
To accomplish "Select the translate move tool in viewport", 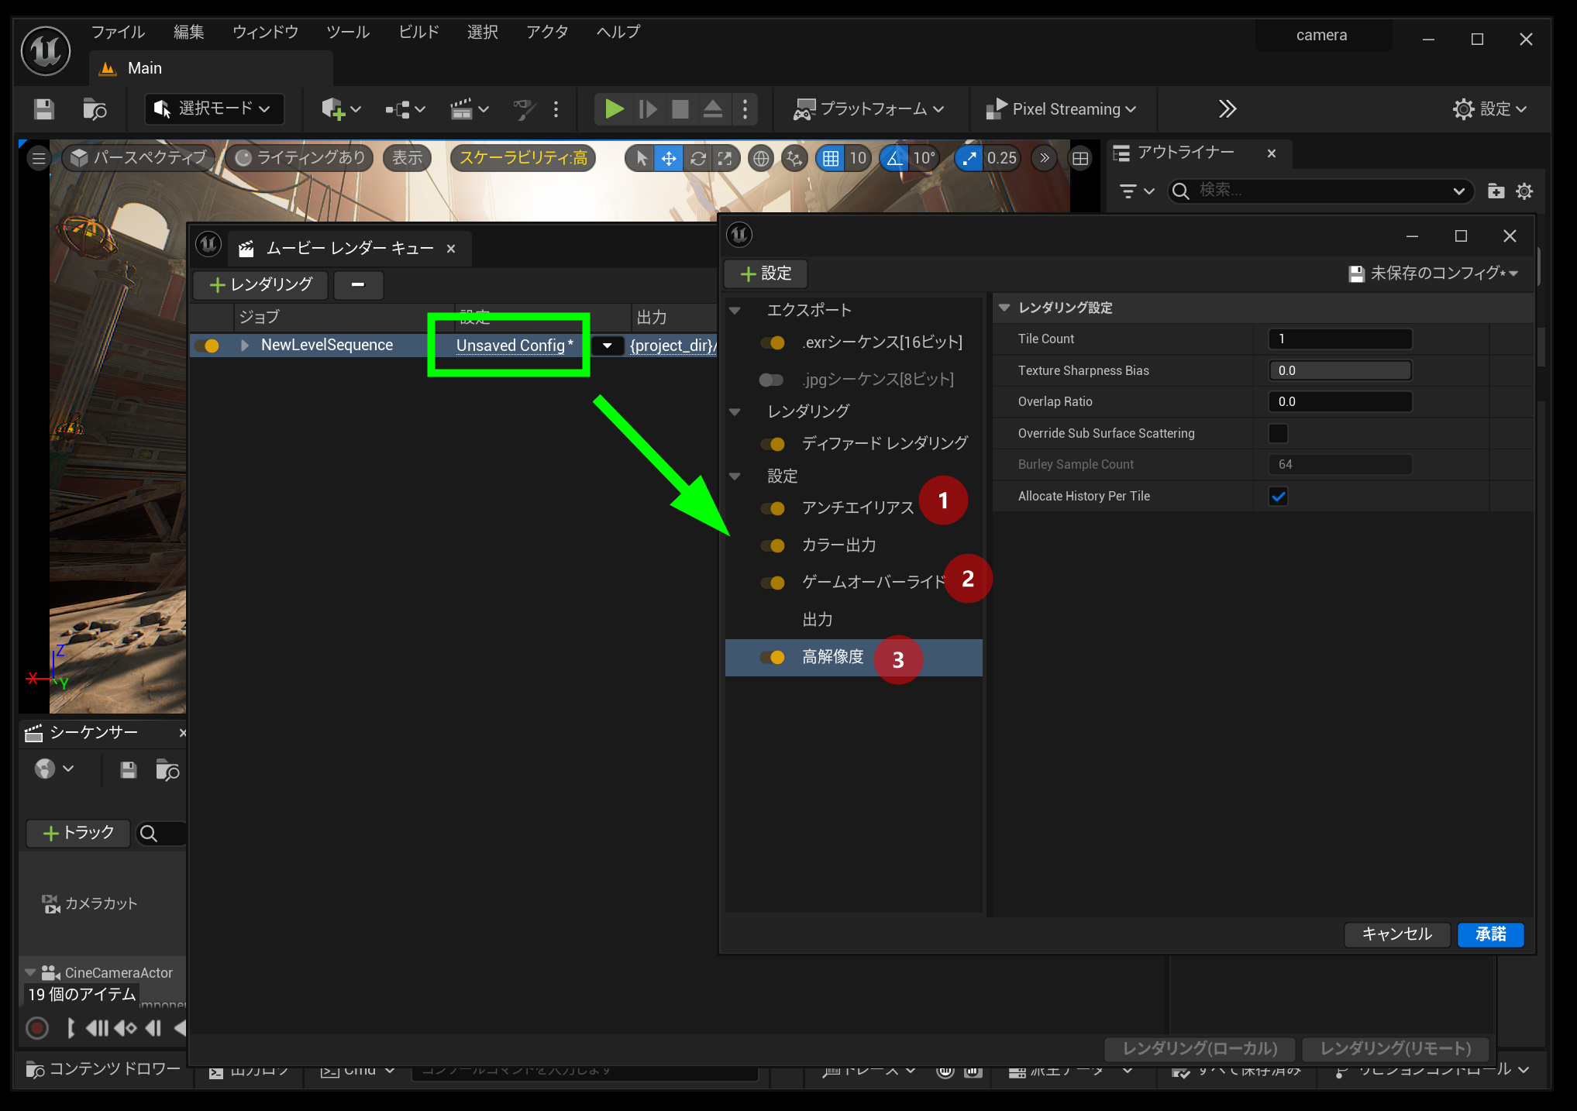I will (668, 159).
